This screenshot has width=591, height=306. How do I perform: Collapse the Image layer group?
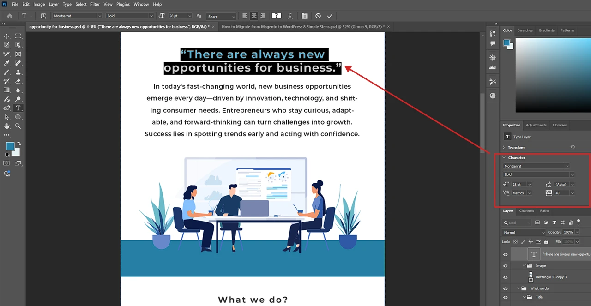pyautogui.click(x=525, y=266)
